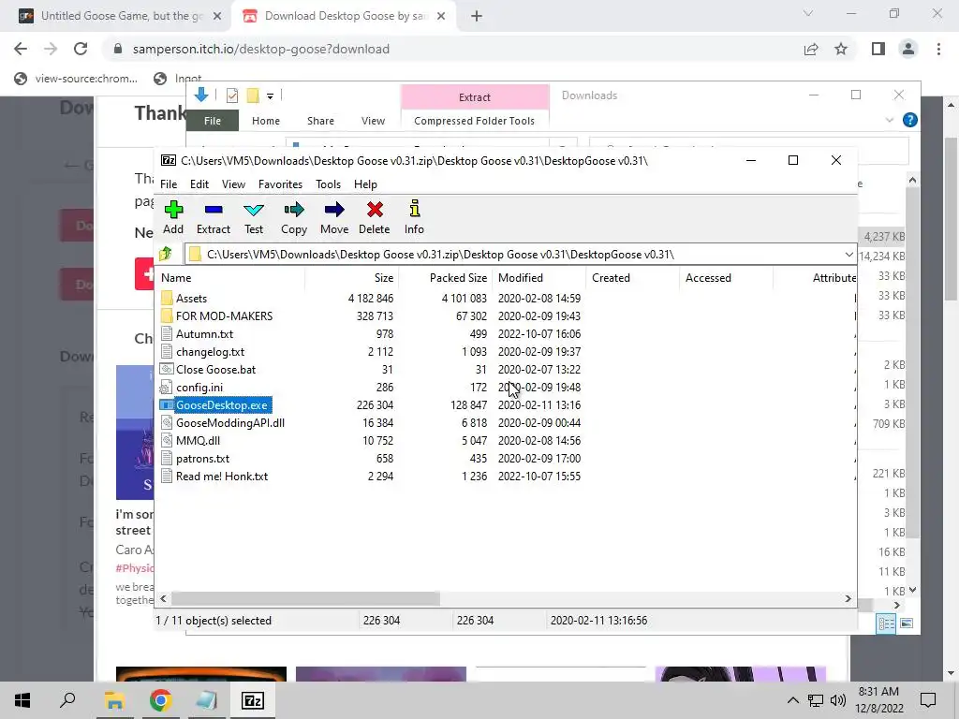Click the view-source bookmark
Viewport: 959px width, 719px height.
pos(76,79)
